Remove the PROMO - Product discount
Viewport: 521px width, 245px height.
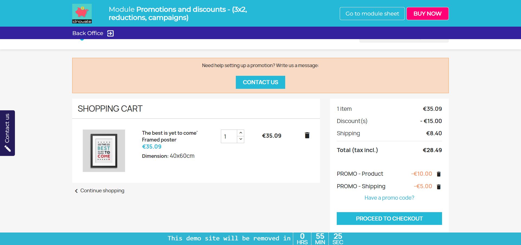439,174
